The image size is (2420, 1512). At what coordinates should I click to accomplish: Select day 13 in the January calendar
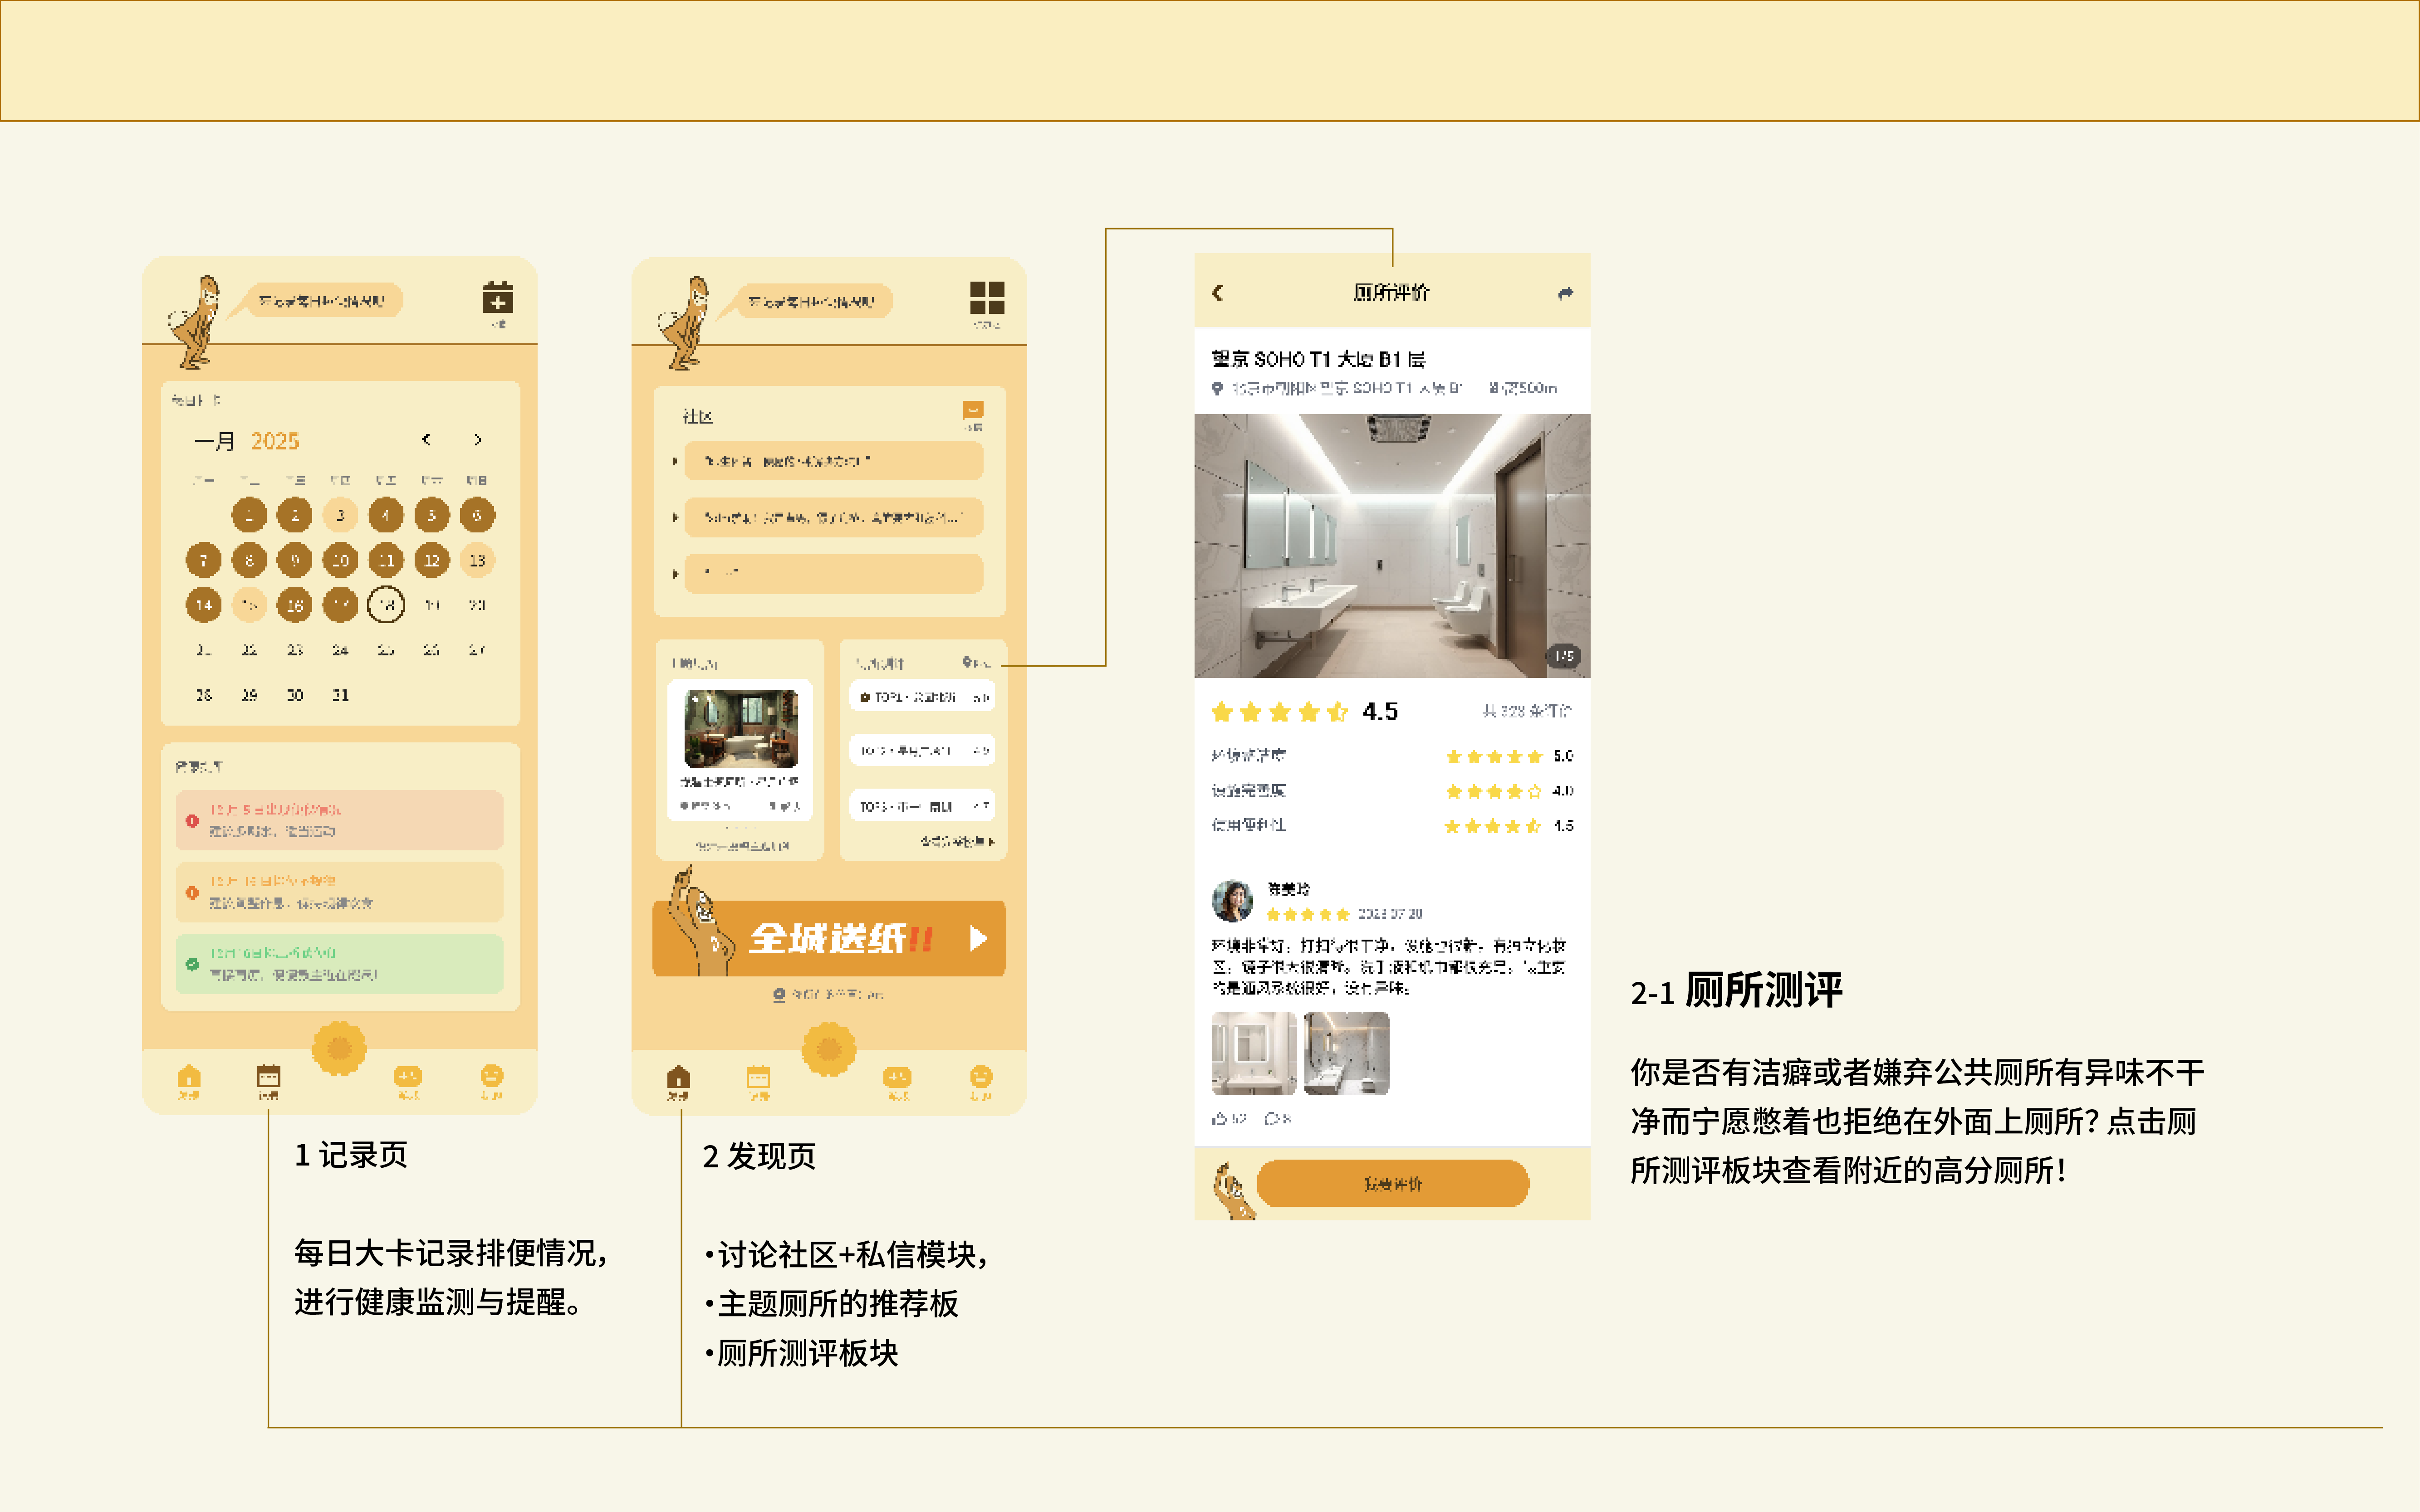pyautogui.click(x=477, y=560)
